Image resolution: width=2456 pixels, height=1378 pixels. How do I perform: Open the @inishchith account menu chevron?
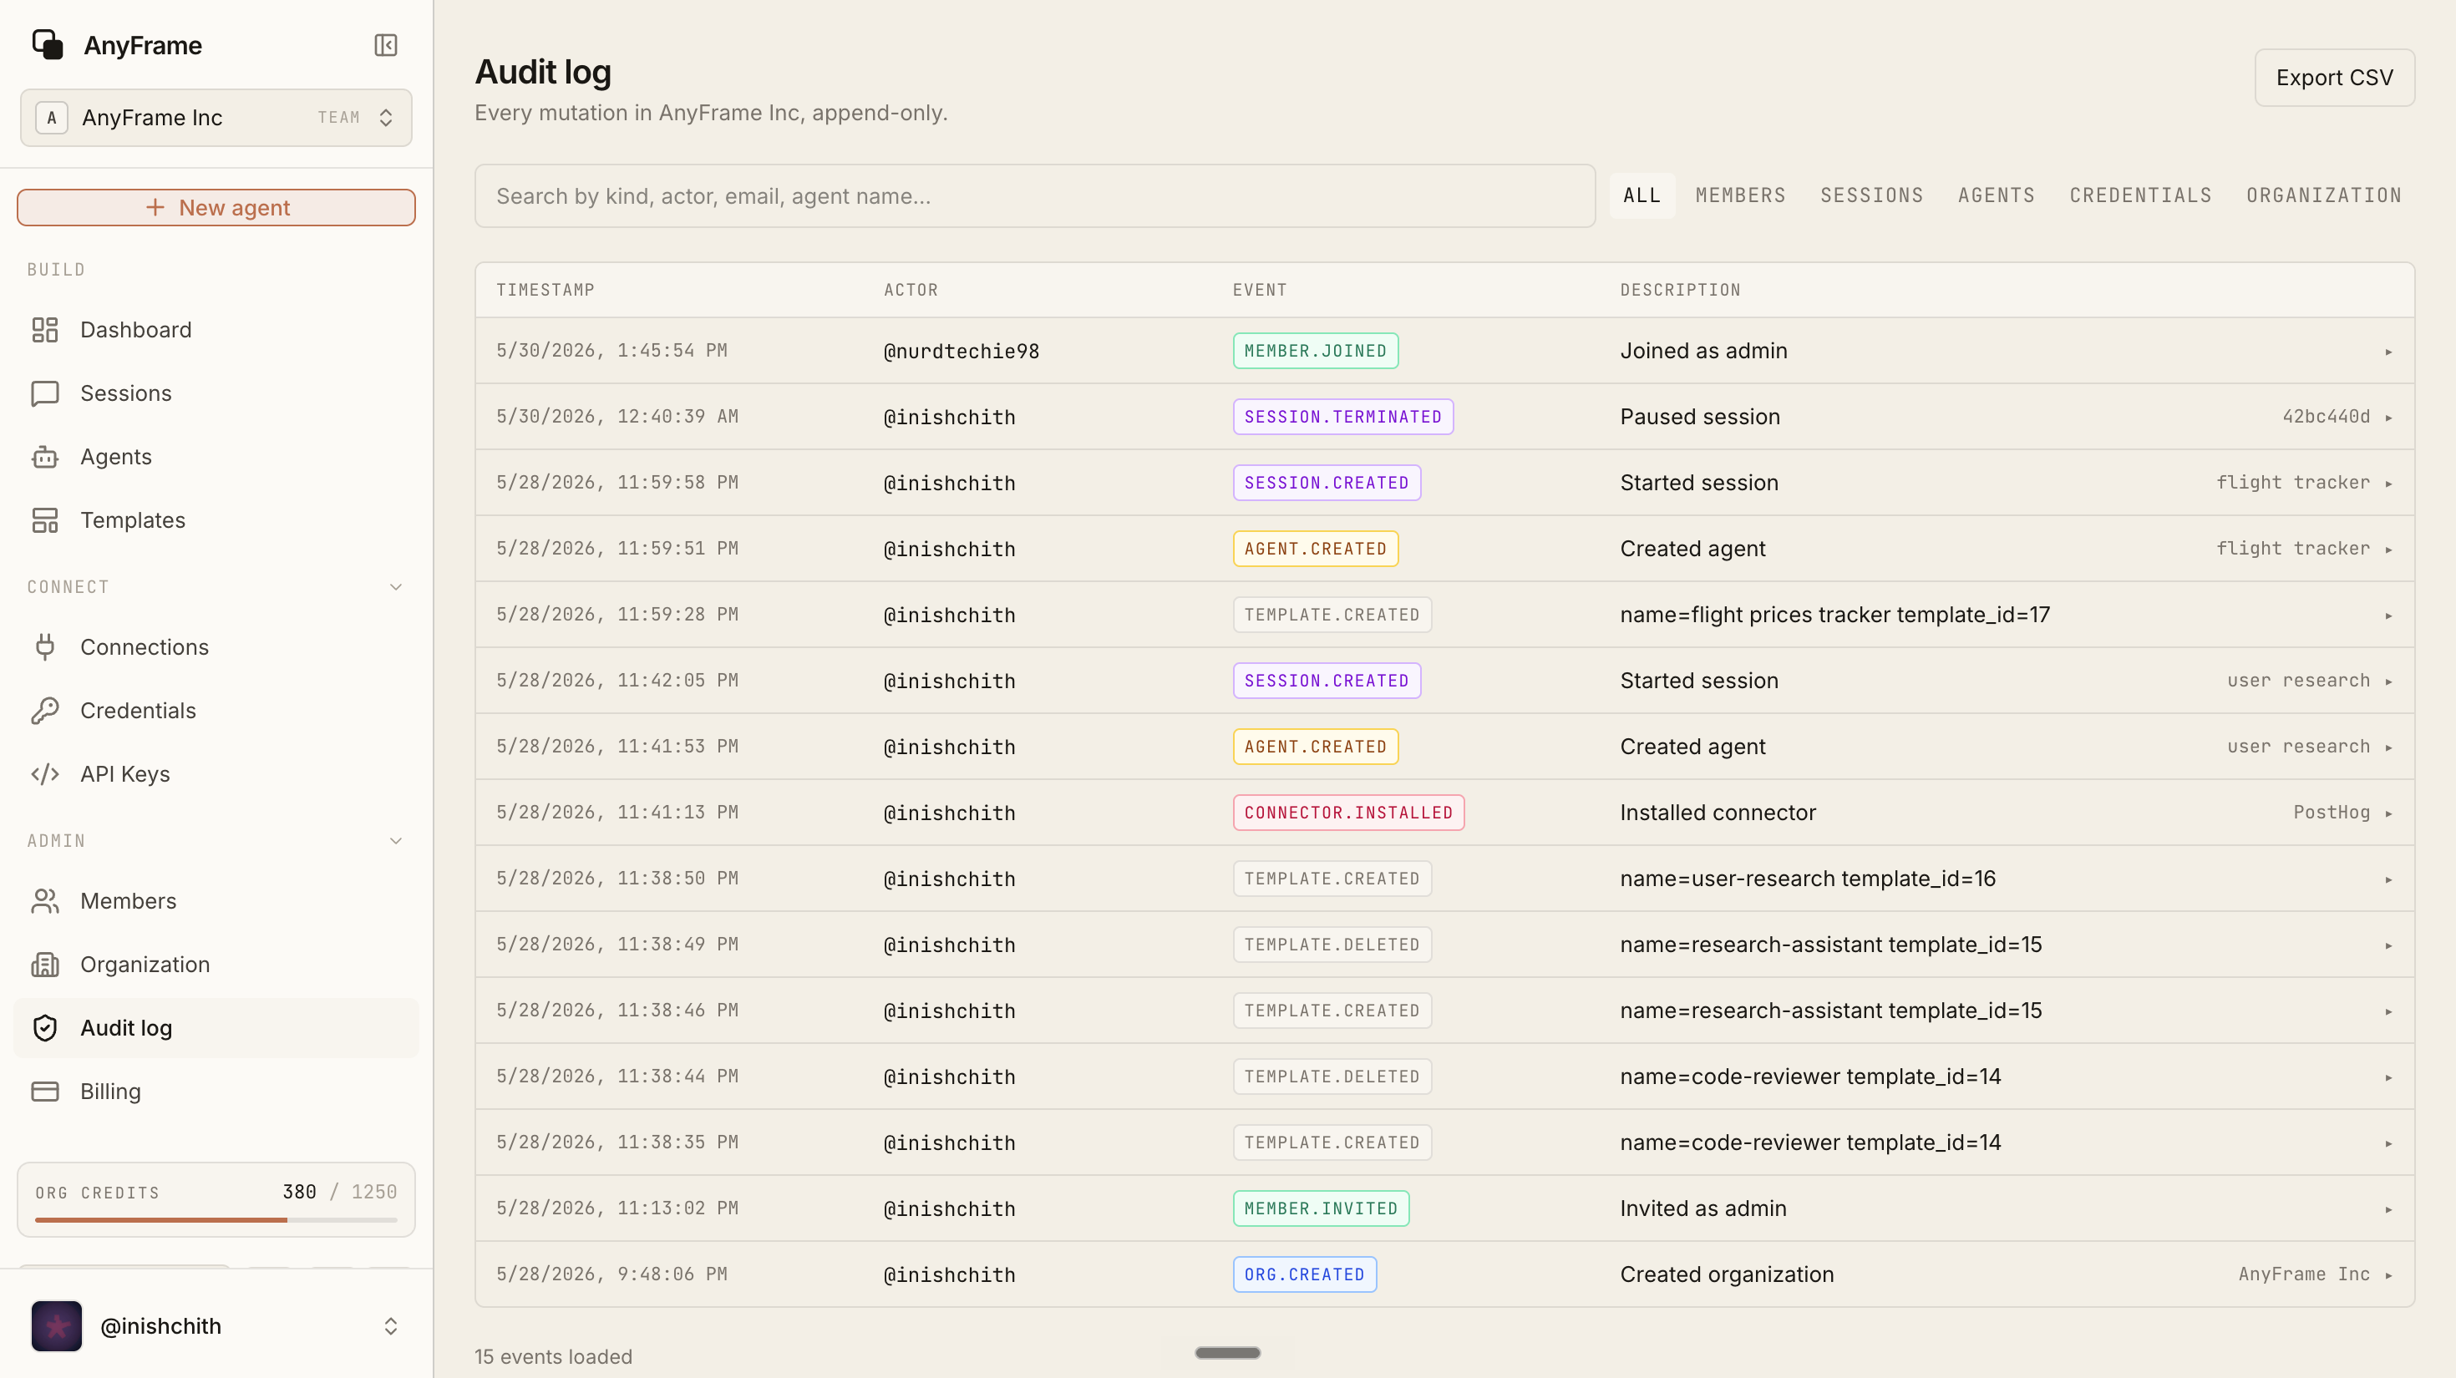tap(391, 1325)
